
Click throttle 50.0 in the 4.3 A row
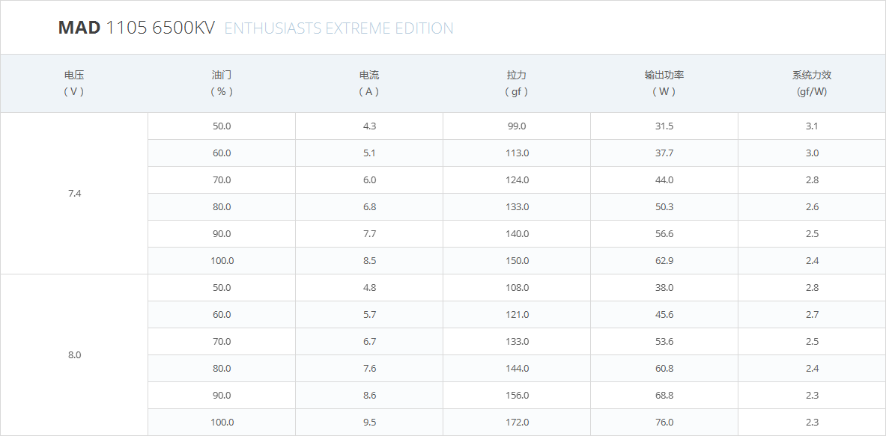click(222, 126)
